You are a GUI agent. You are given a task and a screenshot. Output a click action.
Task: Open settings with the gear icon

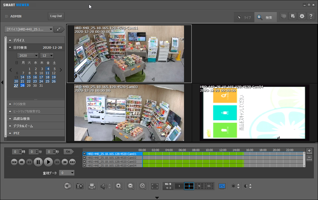(x=302, y=16)
